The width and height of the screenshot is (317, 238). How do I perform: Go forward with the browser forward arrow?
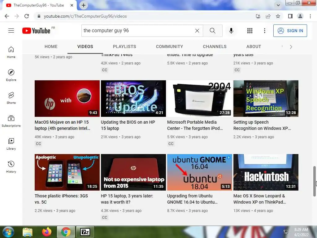17,16
